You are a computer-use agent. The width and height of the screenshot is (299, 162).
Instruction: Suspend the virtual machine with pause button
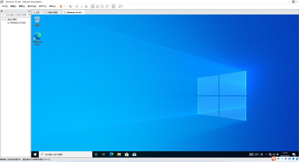(x=61, y=6)
